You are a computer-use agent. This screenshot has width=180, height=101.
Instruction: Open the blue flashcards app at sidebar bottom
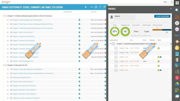(177, 96)
